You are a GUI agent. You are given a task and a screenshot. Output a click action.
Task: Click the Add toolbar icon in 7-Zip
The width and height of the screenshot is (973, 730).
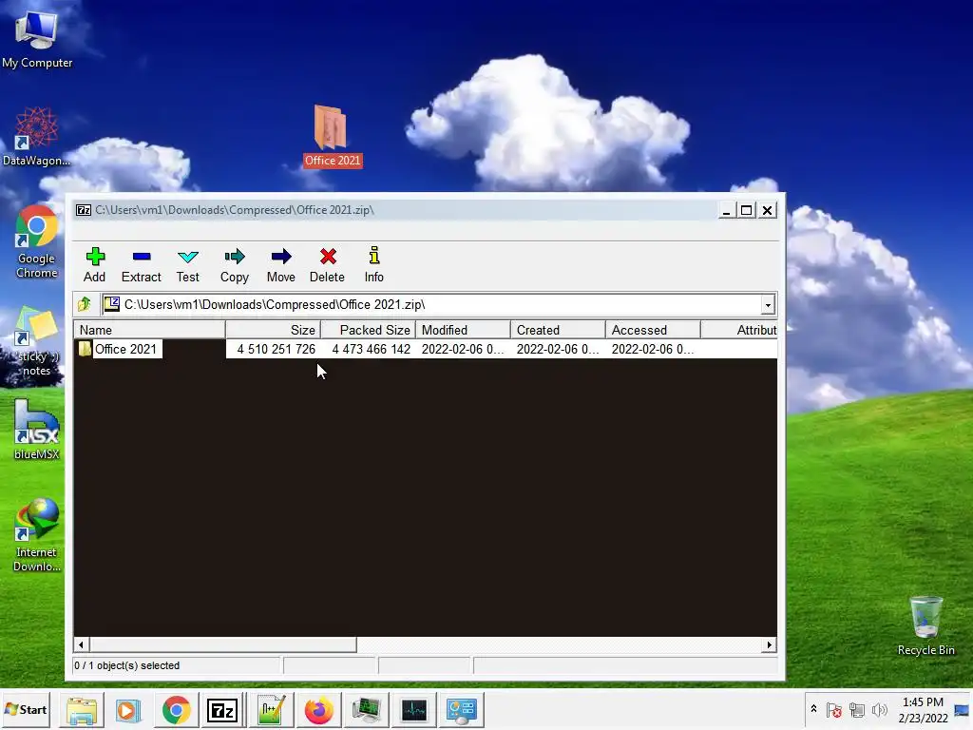(x=95, y=264)
